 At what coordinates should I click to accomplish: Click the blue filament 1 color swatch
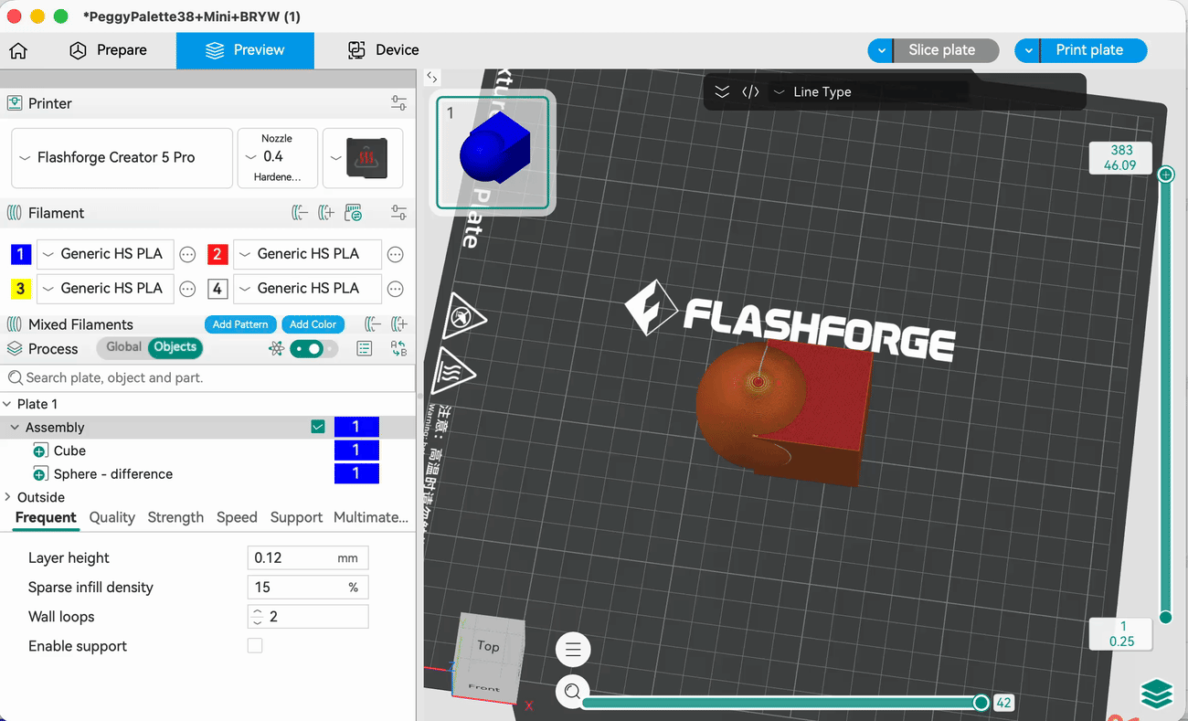[20, 254]
